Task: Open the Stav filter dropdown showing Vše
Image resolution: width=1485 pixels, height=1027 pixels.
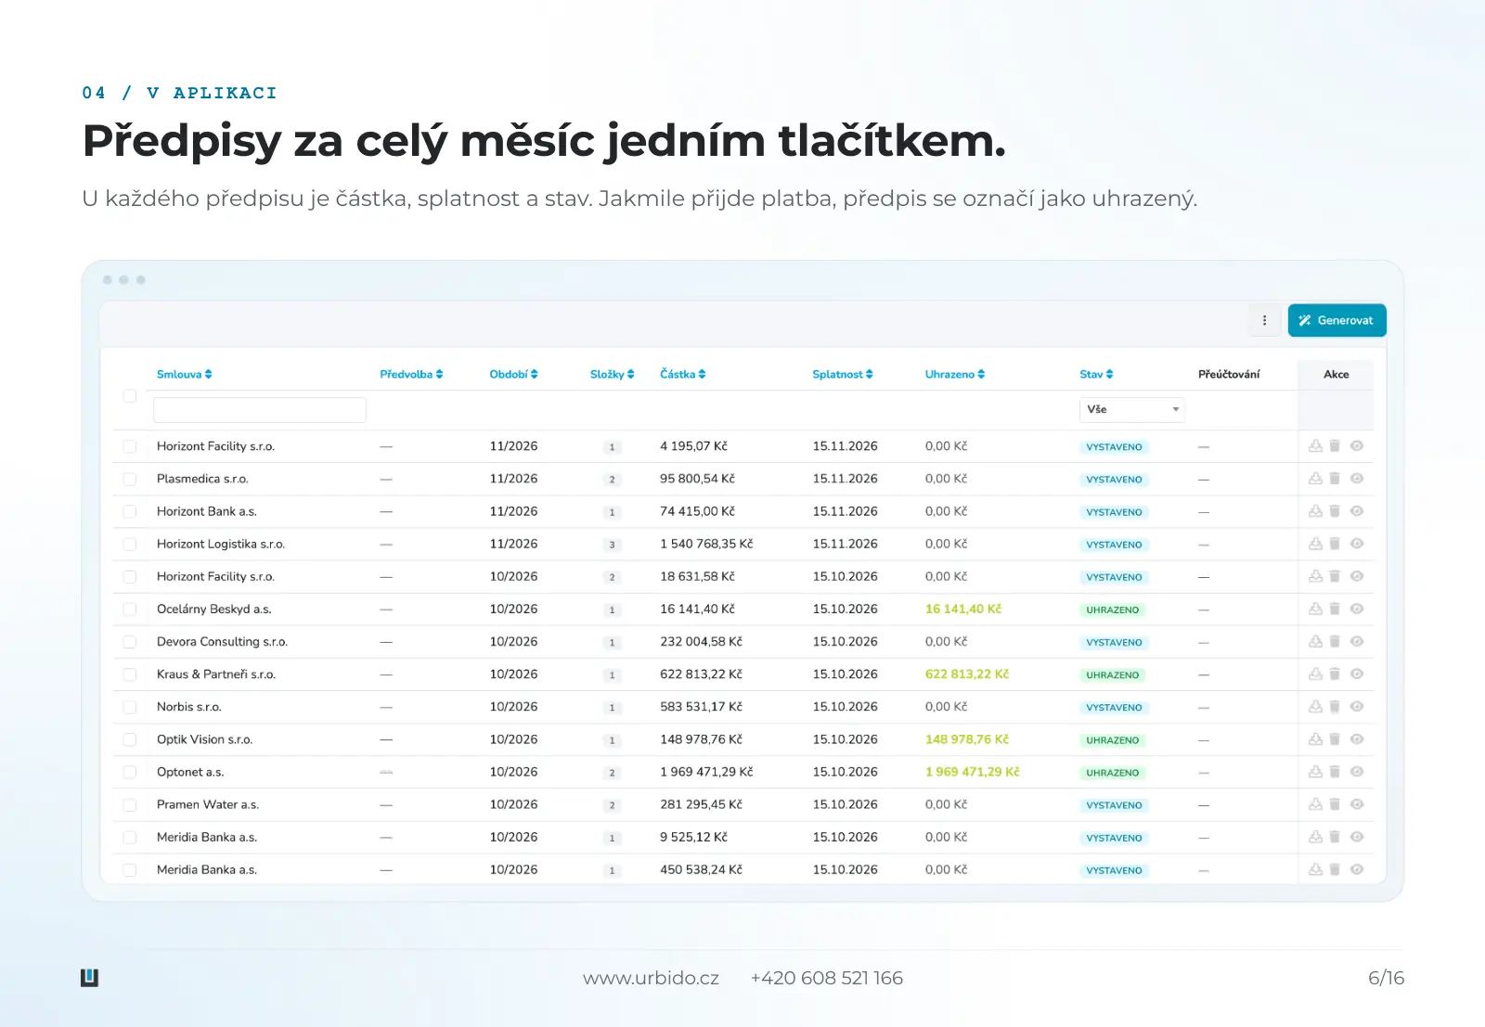Action: click(1132, 409)
